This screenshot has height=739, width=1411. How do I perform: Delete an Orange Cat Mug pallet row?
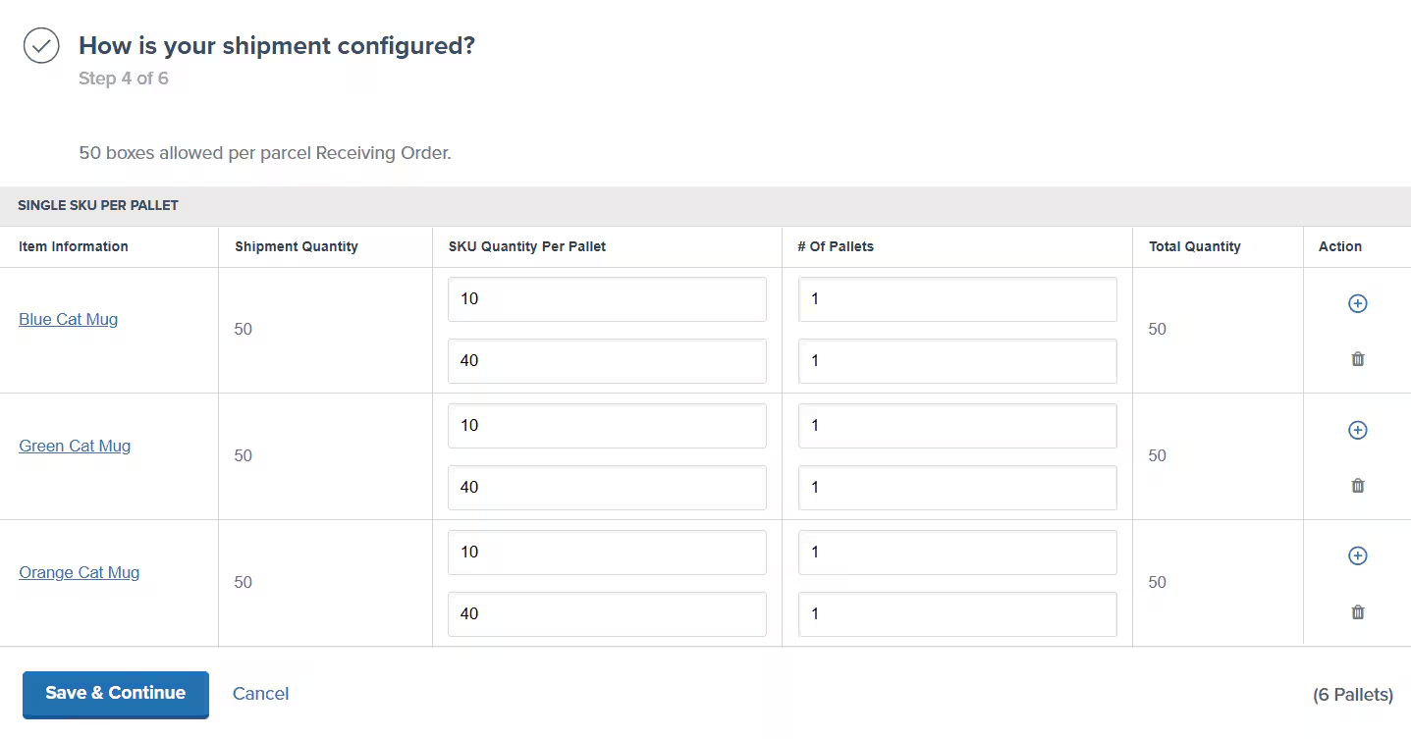(x=1357, y=611)
